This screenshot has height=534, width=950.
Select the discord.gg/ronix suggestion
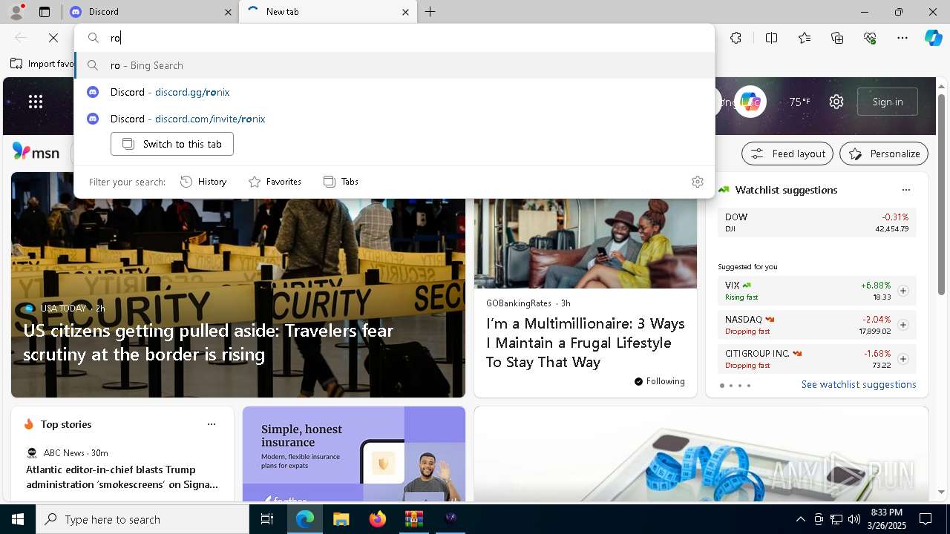tap(394, 92)
